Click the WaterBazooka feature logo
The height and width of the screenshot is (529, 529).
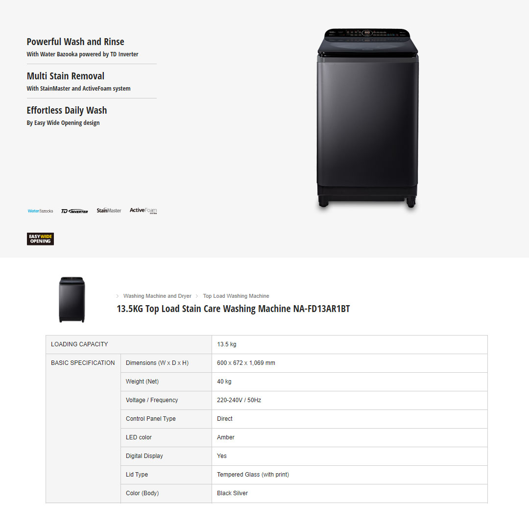pos(40,211)
